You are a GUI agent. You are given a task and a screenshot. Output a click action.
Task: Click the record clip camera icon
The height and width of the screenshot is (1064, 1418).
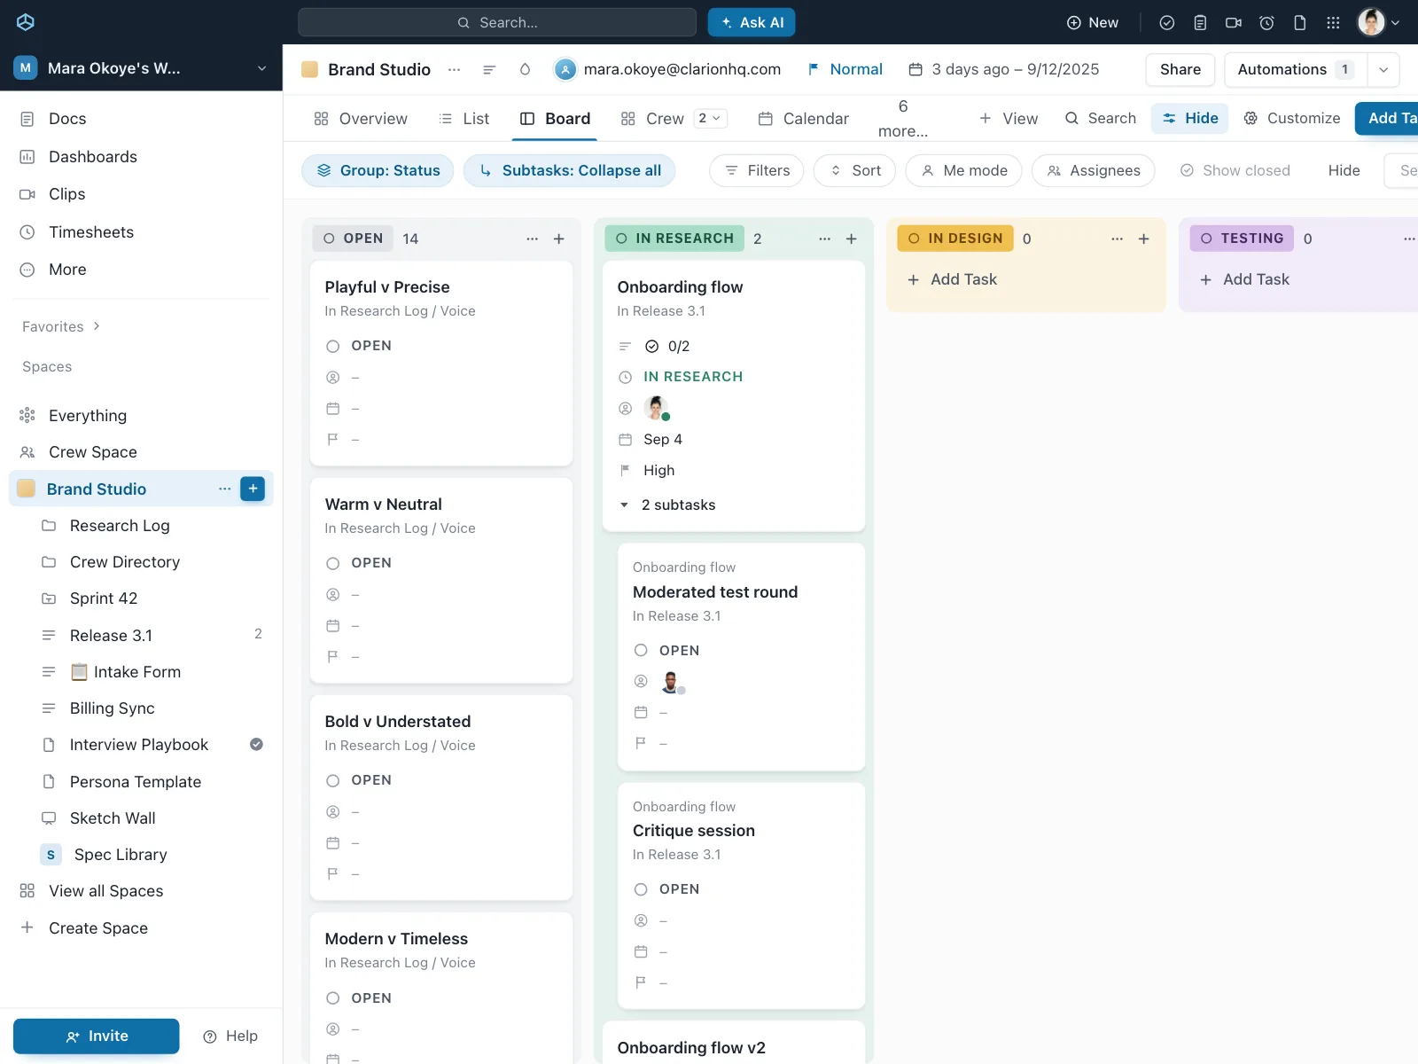(x=1233, y=23)
